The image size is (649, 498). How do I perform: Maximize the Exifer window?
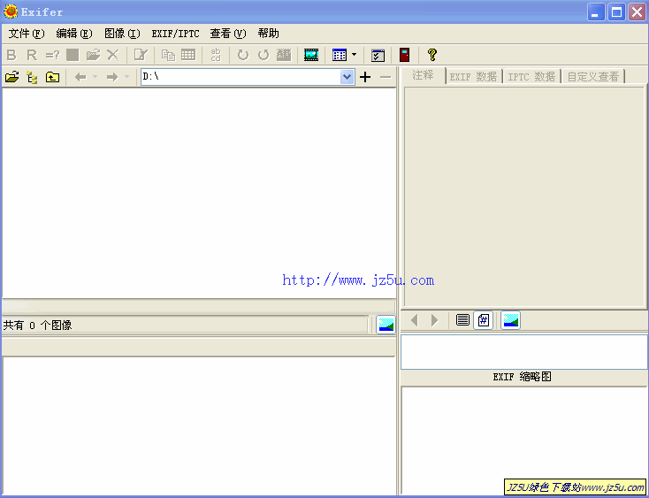pos(616,12)
